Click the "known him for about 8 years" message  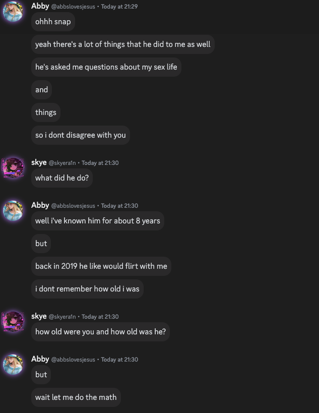coord(97,221)
